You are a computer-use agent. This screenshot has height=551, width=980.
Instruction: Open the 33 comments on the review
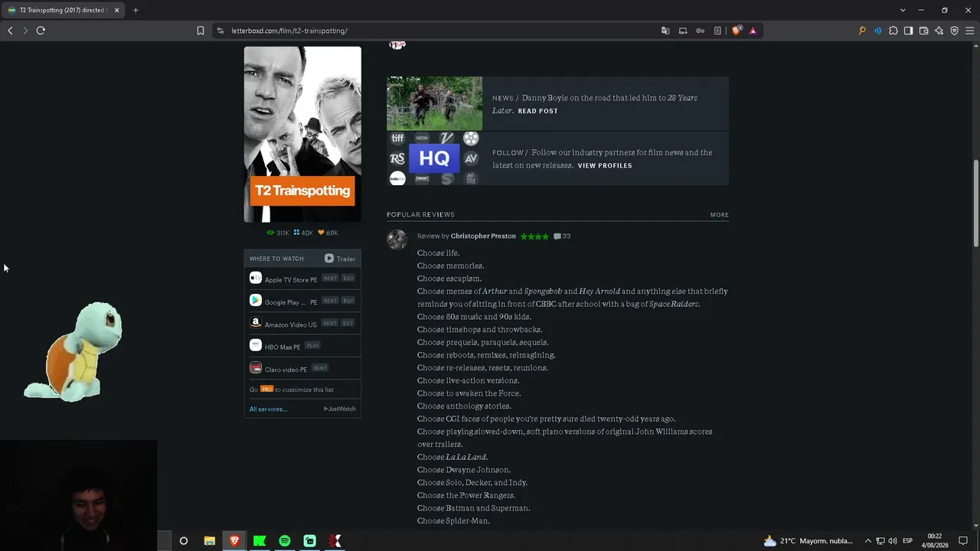562,236
